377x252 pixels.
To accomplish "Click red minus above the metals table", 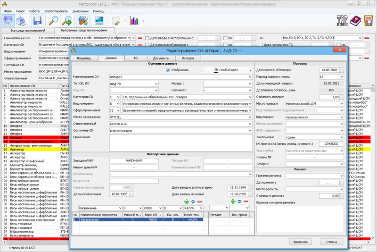I will pyautogui.click(x=245, y=202).
